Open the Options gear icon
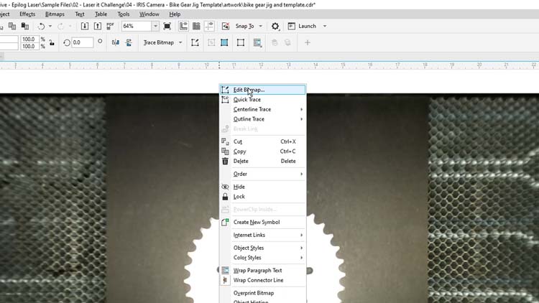 tap(275, 26)
